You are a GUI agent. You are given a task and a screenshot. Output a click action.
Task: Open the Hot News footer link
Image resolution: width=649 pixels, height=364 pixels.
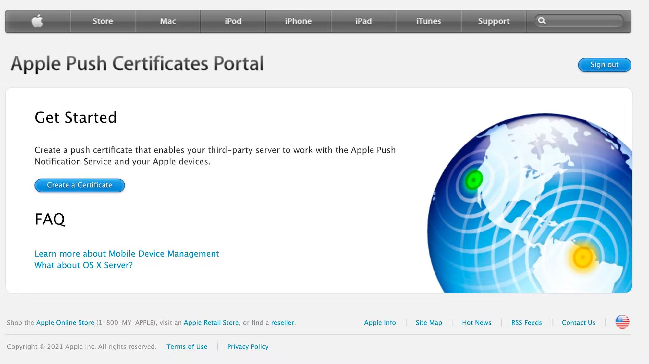point(476,323)
